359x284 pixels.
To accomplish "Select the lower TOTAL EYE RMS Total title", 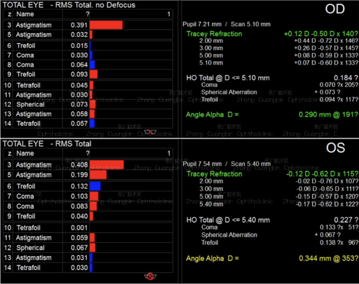I will 47,144.
